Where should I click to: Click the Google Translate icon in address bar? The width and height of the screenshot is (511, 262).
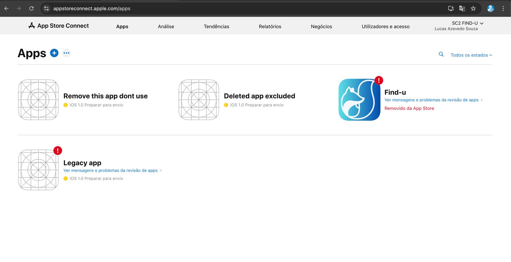(x=462, y=9)
